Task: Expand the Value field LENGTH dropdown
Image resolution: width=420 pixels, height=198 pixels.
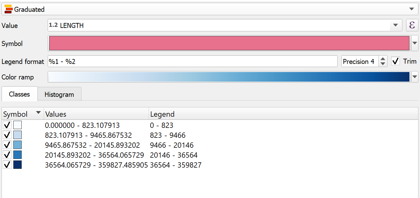Action: coord(396,25)
